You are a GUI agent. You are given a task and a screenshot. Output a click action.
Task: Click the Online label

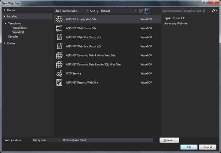(11, 43)
